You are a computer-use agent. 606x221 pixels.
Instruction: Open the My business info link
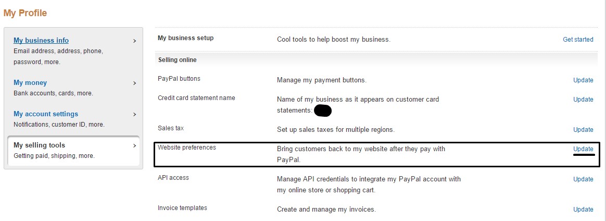[41, 40]
